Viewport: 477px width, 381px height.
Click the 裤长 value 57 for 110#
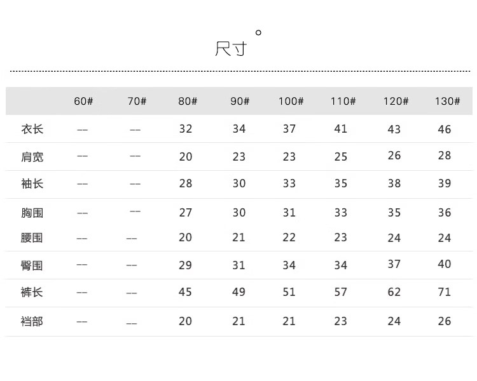point(341,292)
